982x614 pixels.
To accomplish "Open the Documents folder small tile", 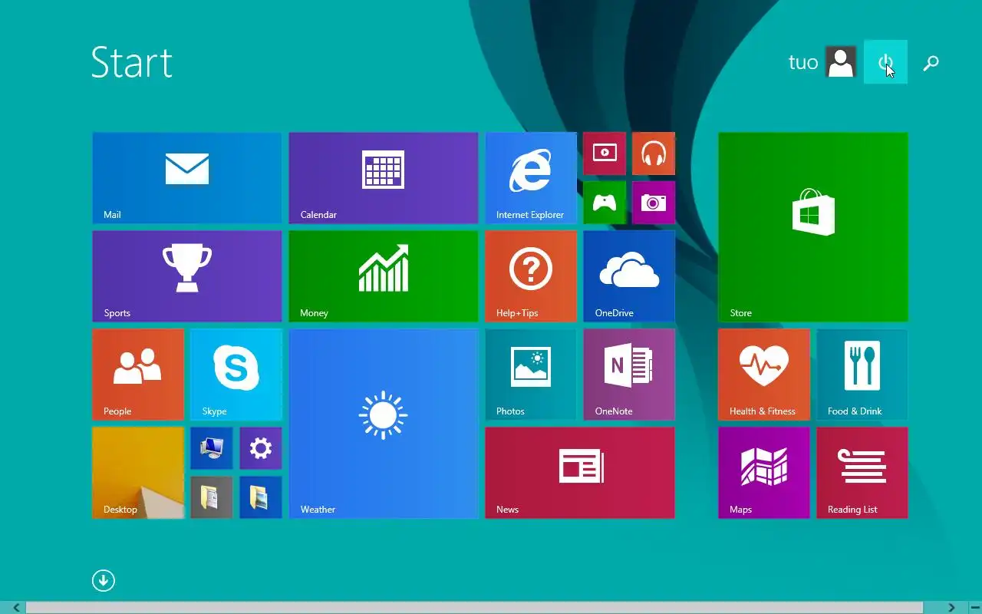I will tap(212, 497).
